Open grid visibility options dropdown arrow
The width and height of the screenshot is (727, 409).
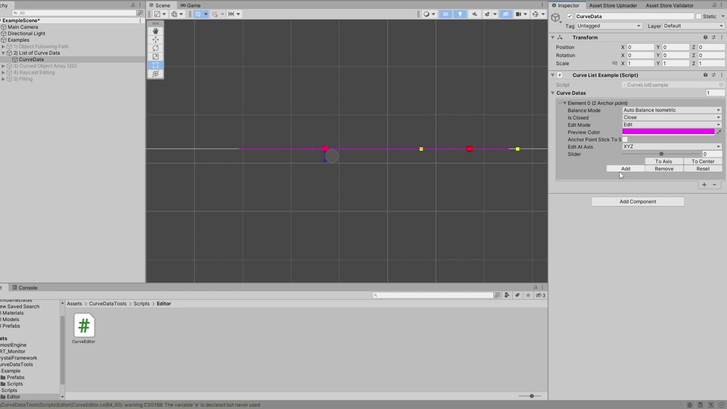pos(206,14)
